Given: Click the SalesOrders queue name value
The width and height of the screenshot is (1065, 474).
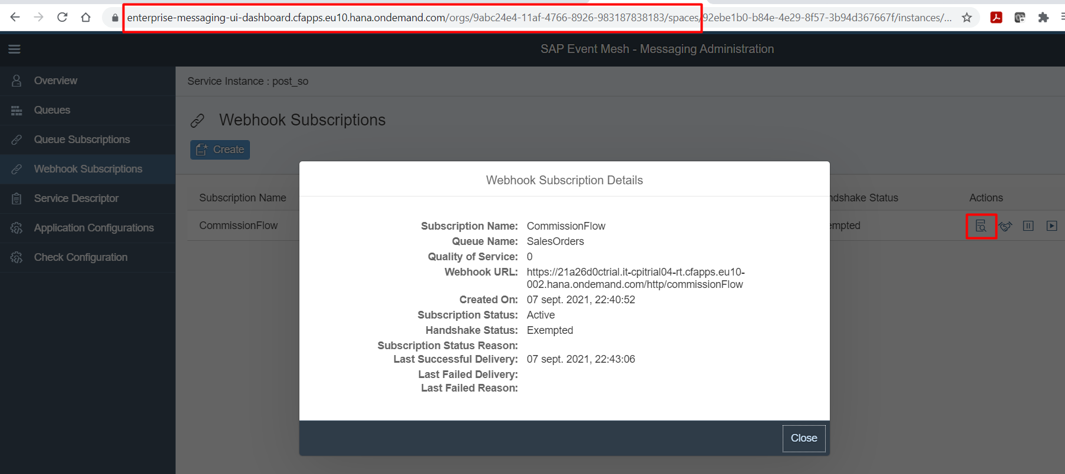Looking at the screenshot, I should pyautogui.click(x=555, y=241).
